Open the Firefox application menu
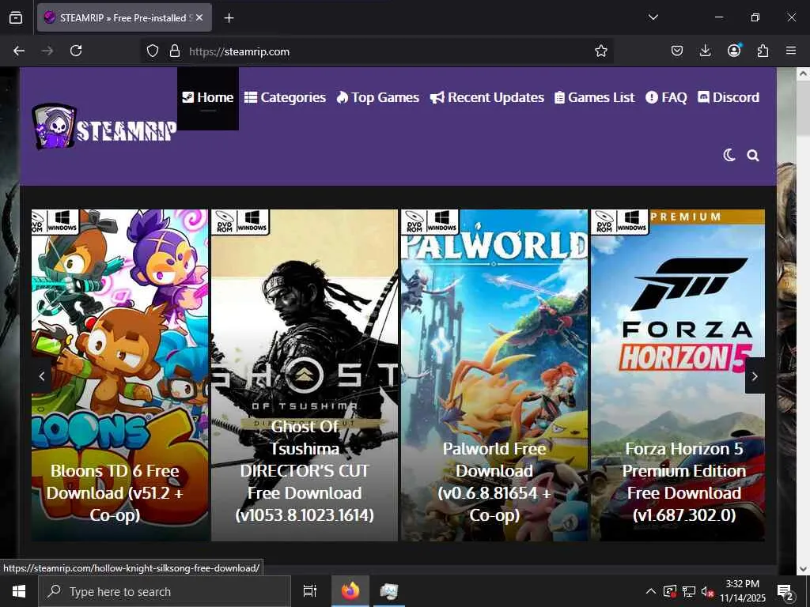This screenshot has height=607, width=810. pos(791,51)
